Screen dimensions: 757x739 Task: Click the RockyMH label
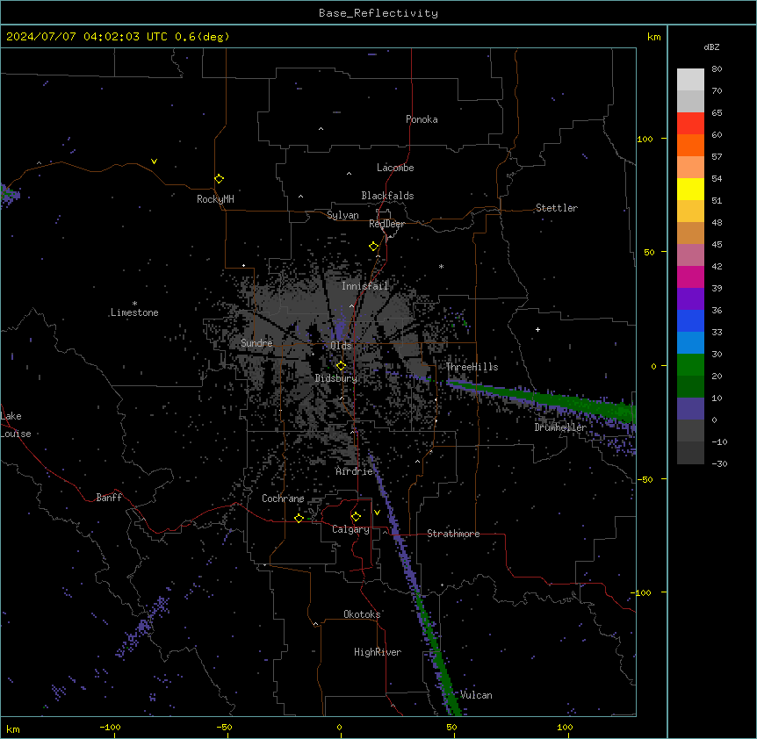point(215,199)
